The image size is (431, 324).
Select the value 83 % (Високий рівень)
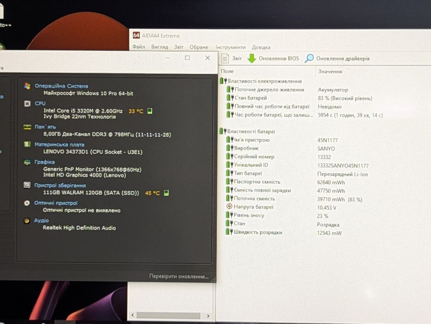345,98
